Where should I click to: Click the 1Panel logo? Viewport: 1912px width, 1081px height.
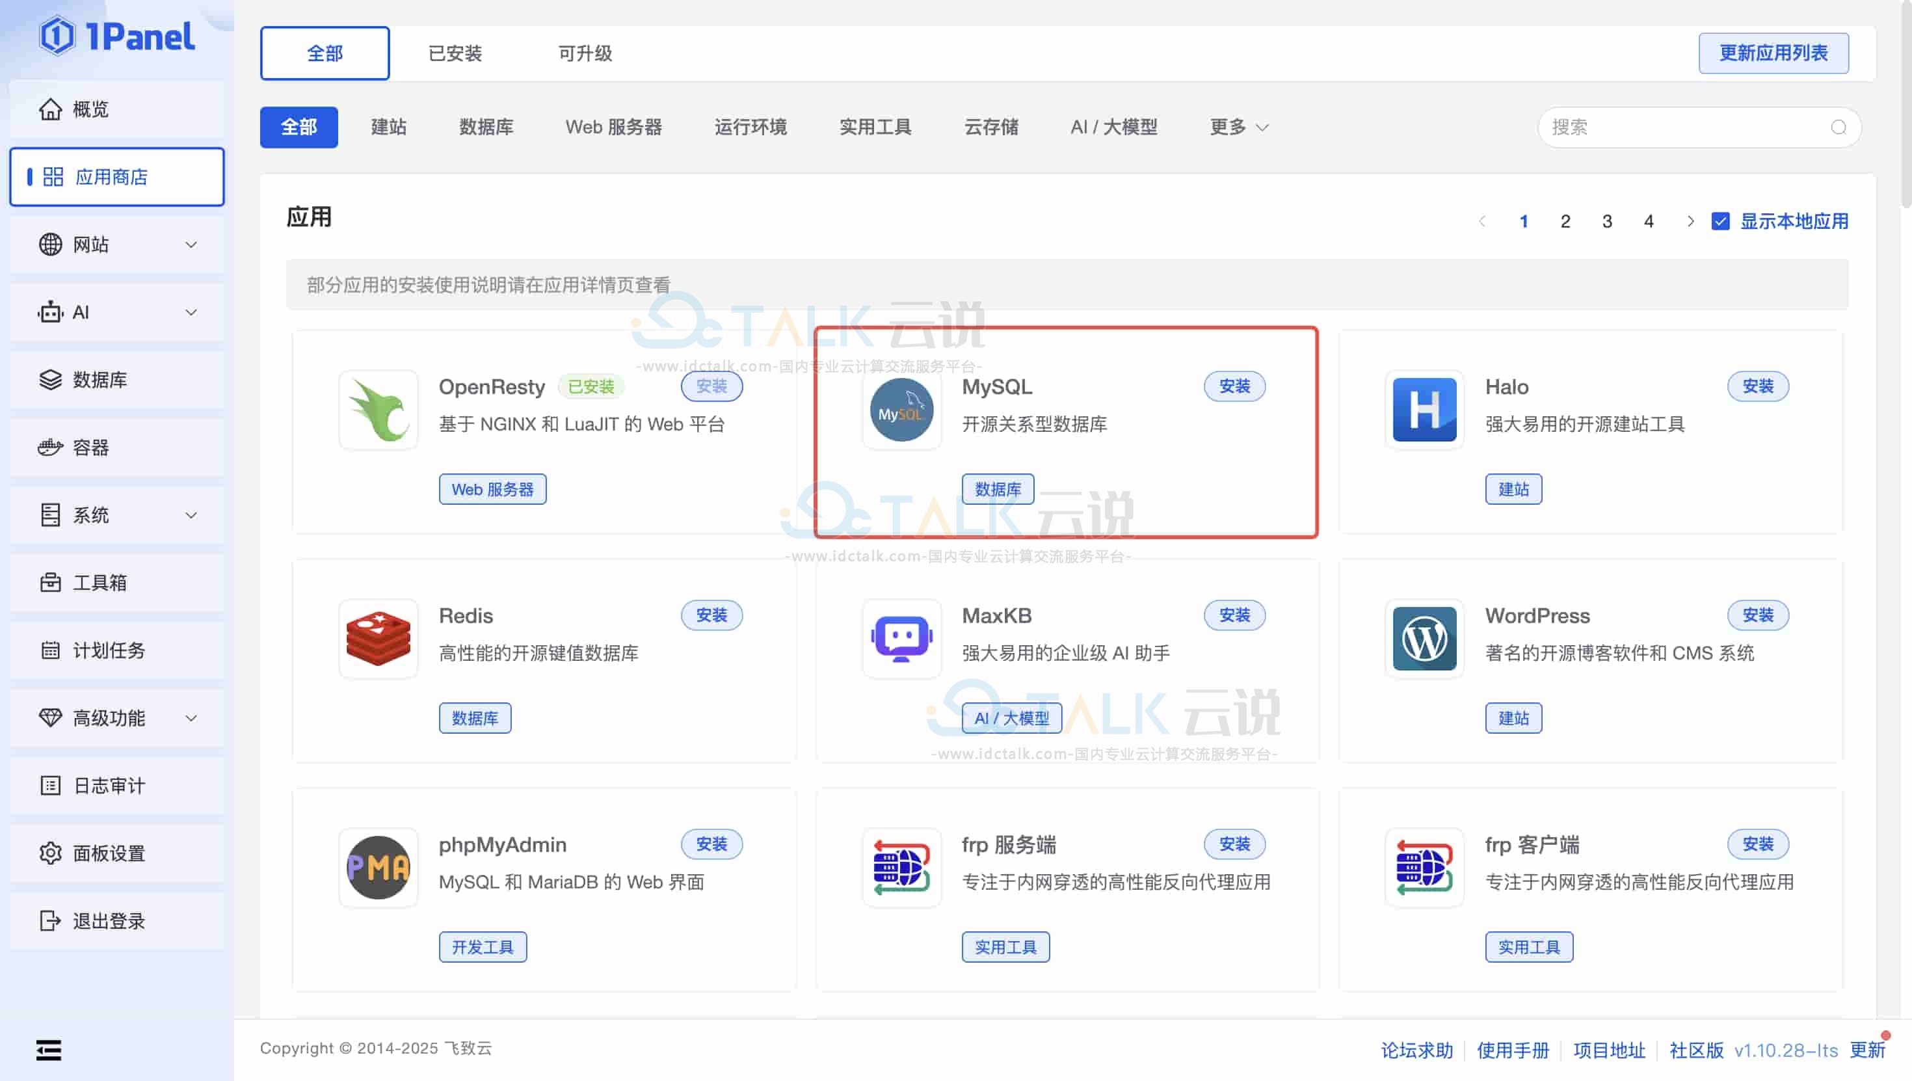(117, 36)
